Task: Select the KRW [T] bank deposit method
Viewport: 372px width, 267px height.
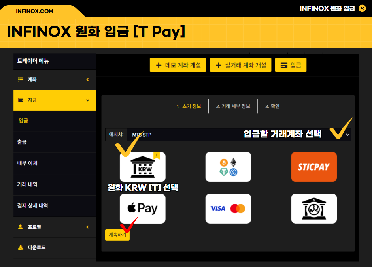Action: [x=143, y=167]
